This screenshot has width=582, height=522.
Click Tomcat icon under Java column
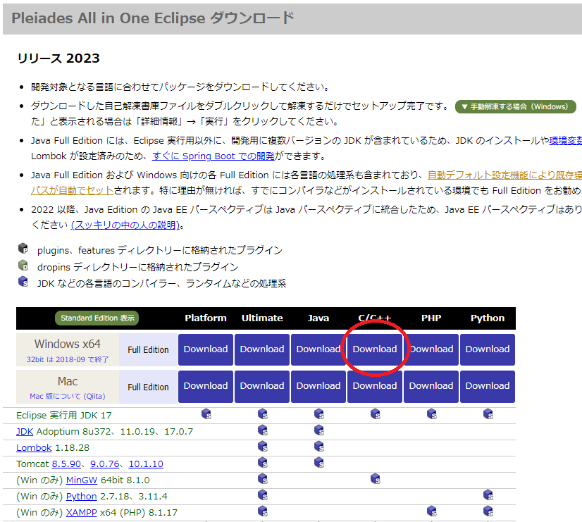pos(319,463)
